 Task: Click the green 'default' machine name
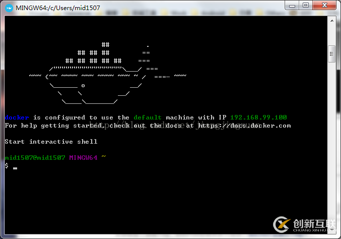[148, 117]
